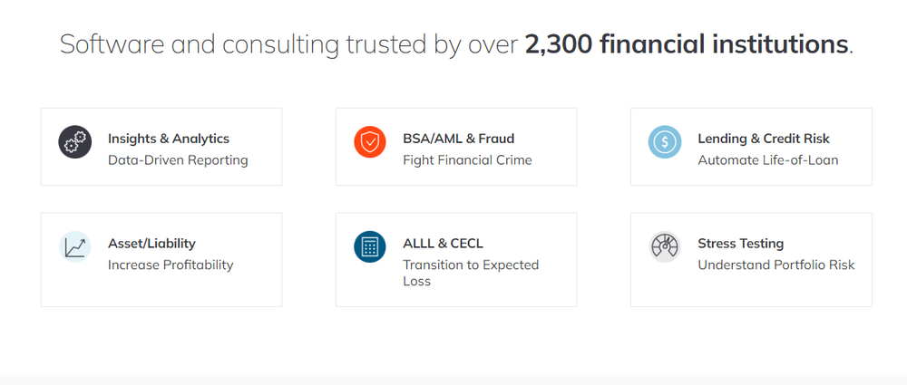The image size is (907, 385).
Task: Click the calculator icon for ALLL & CECL
Action: 370,246
